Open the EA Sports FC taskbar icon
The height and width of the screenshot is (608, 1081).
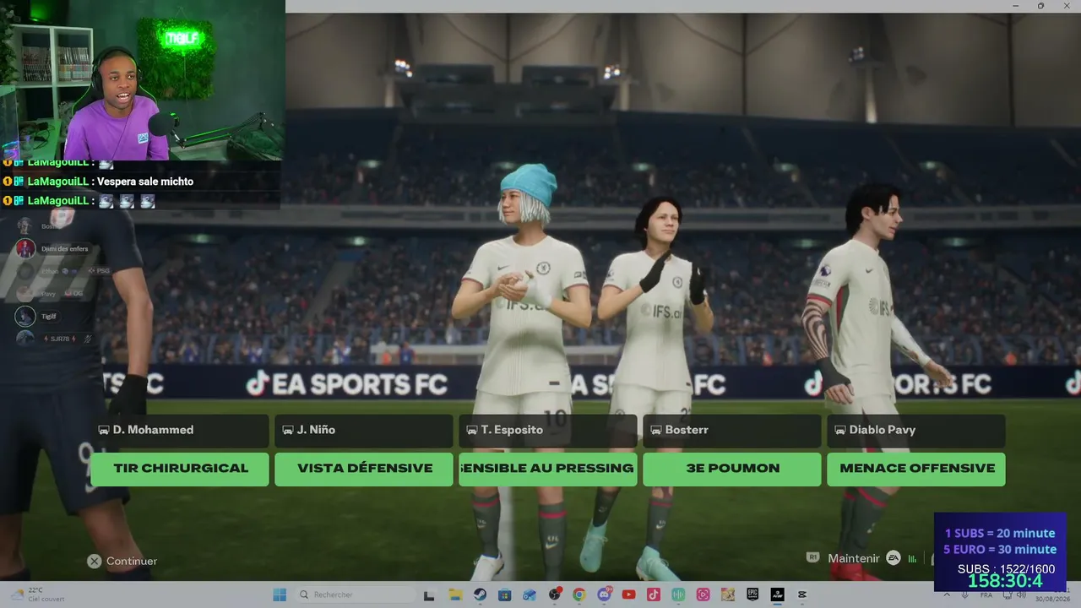777,594
